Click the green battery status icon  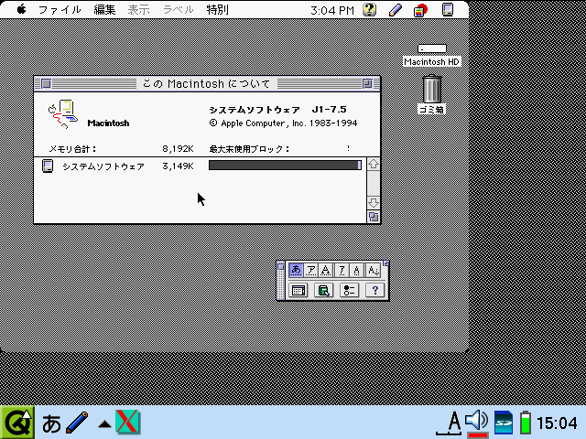coord(526,423)
